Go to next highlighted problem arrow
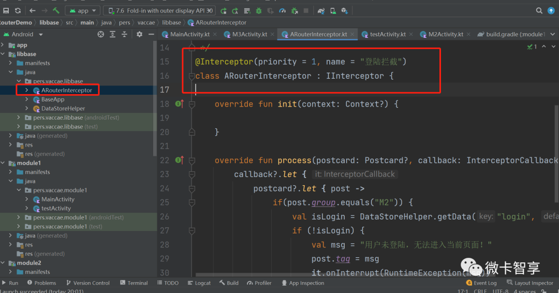 [x=553, y=47]
